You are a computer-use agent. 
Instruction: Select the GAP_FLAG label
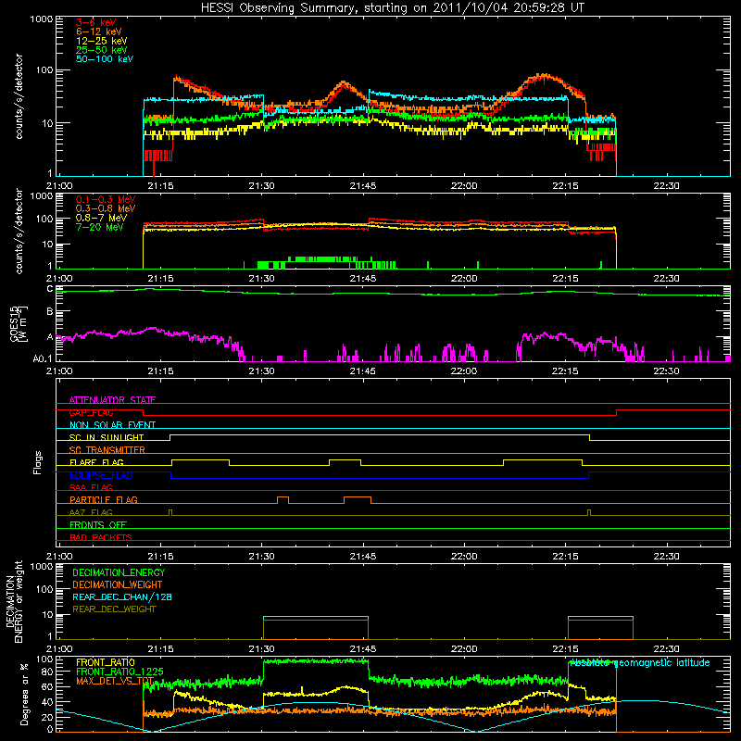[91, 412]
